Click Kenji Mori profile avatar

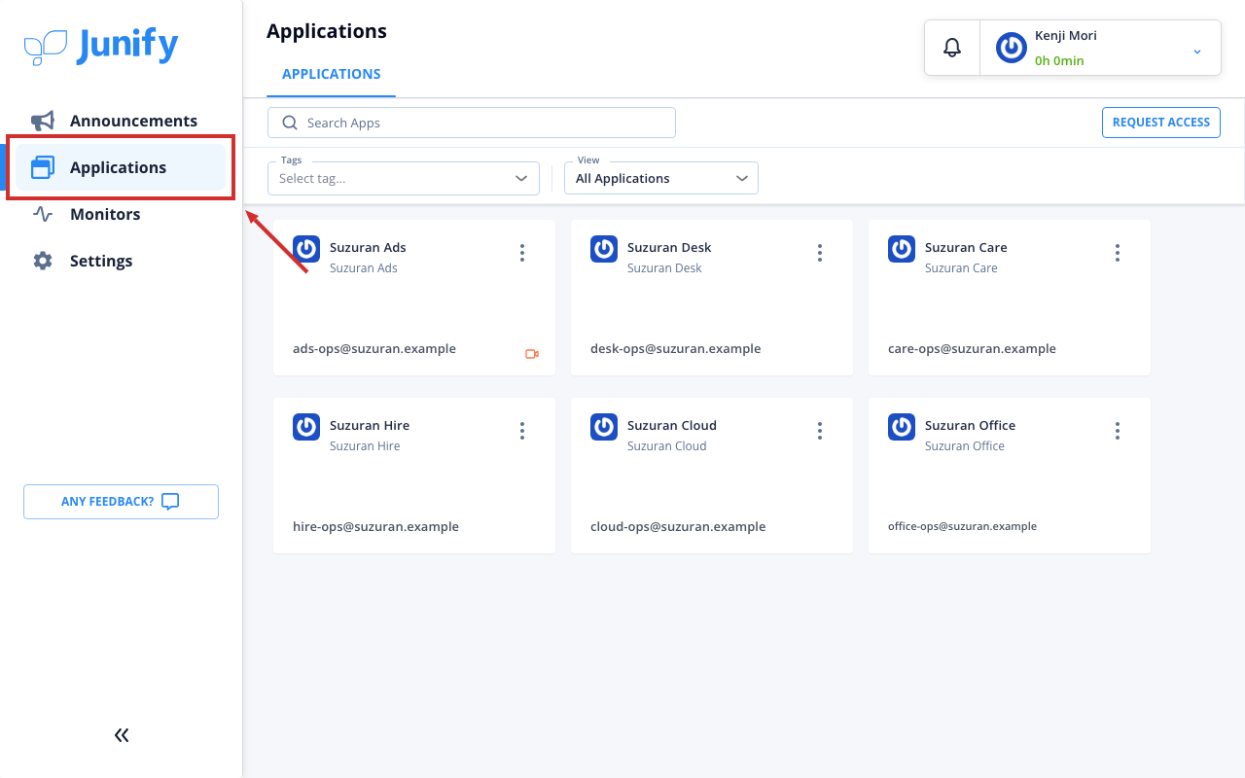tap(1012, 48)
